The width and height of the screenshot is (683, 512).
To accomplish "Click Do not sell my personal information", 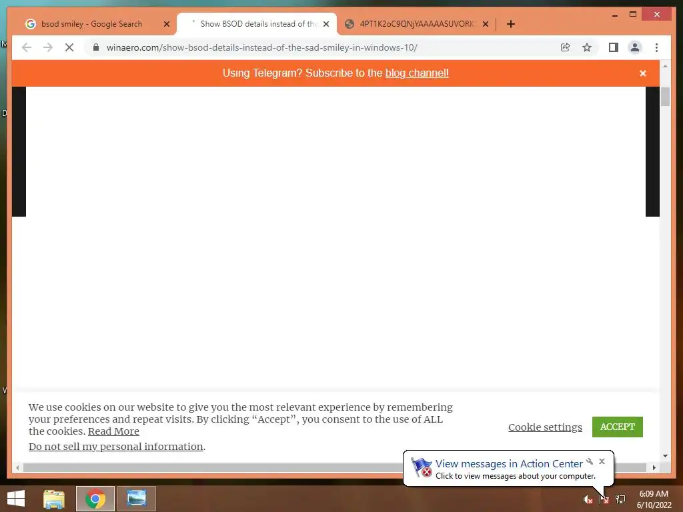I will pos(116,446).
